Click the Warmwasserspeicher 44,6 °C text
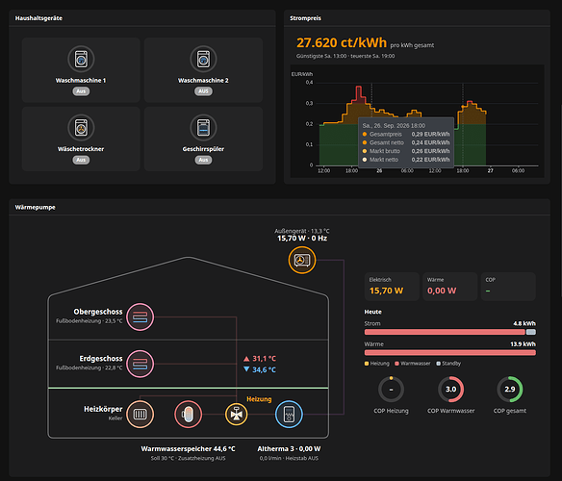The width and height of the screenshot is (562, 481). (x=189, y=448)
